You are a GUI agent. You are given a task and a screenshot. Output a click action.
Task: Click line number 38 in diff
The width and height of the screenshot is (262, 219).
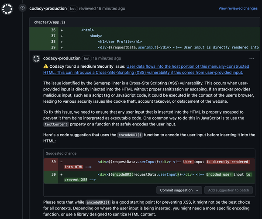tap(54, 41)
